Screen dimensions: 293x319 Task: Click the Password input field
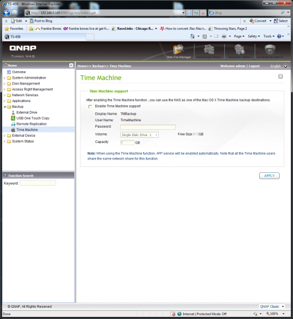point(148,127)
